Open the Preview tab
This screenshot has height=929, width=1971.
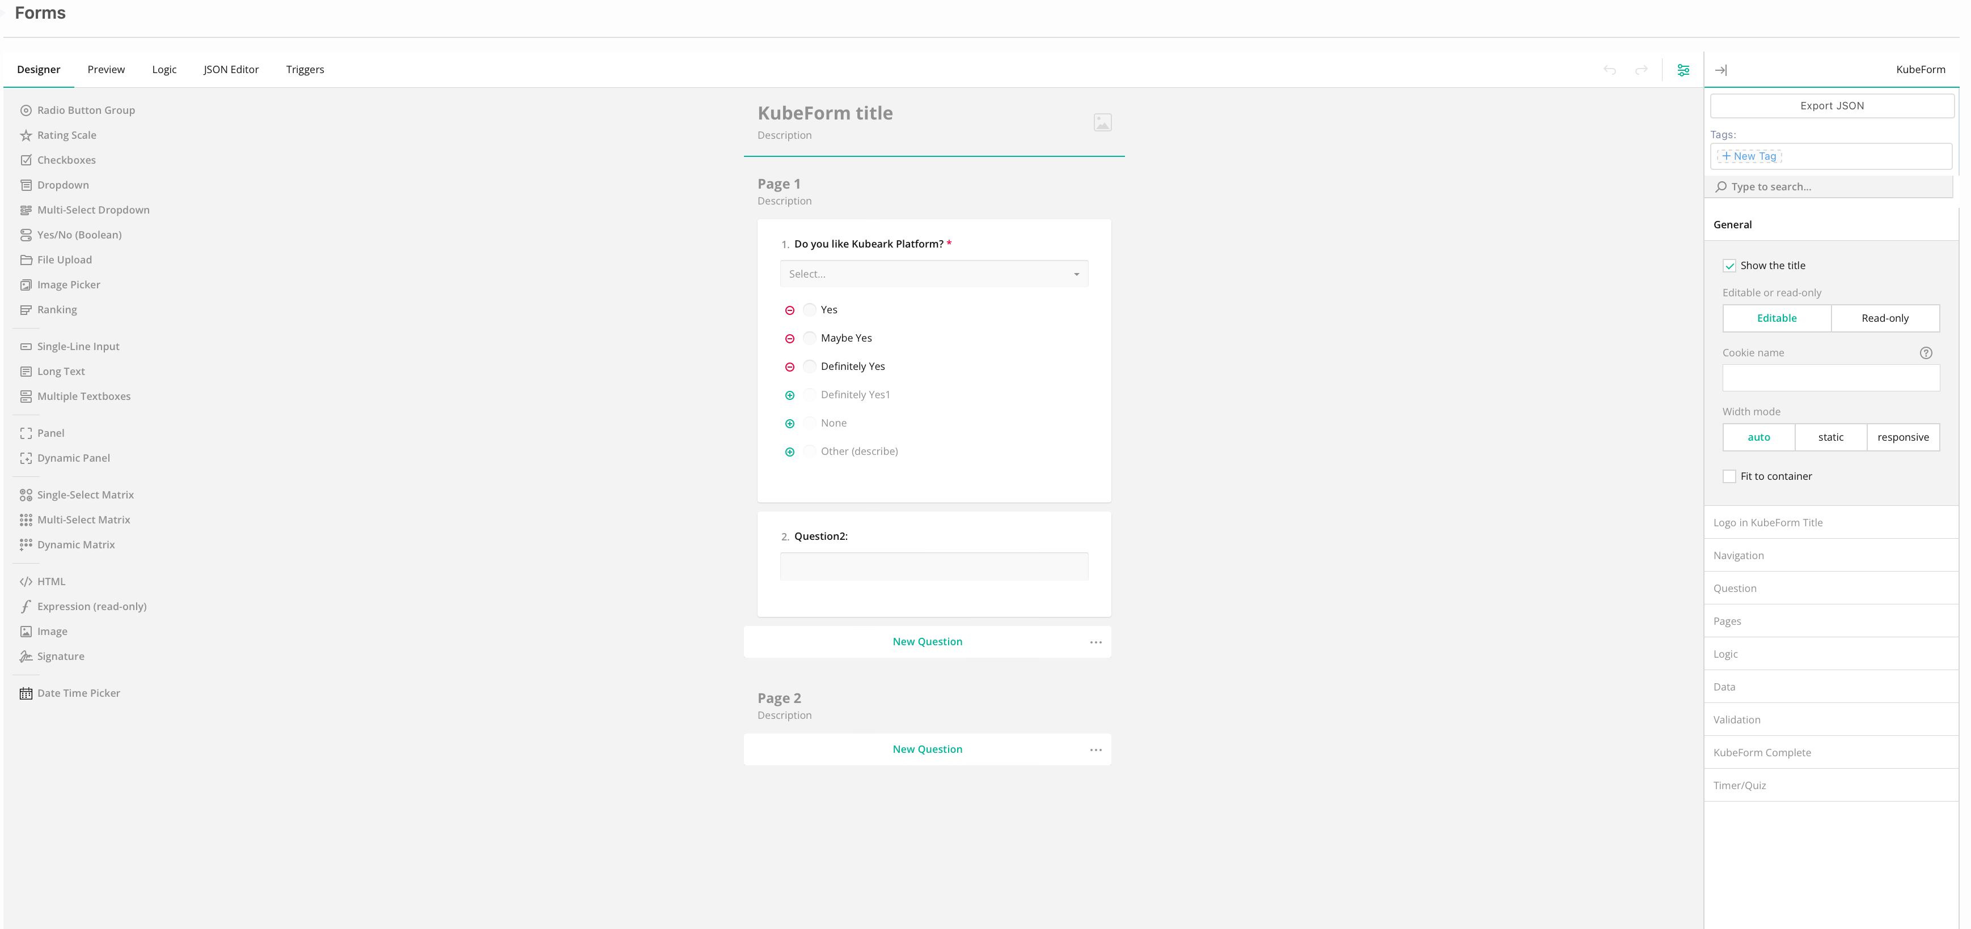coord(105,70)
